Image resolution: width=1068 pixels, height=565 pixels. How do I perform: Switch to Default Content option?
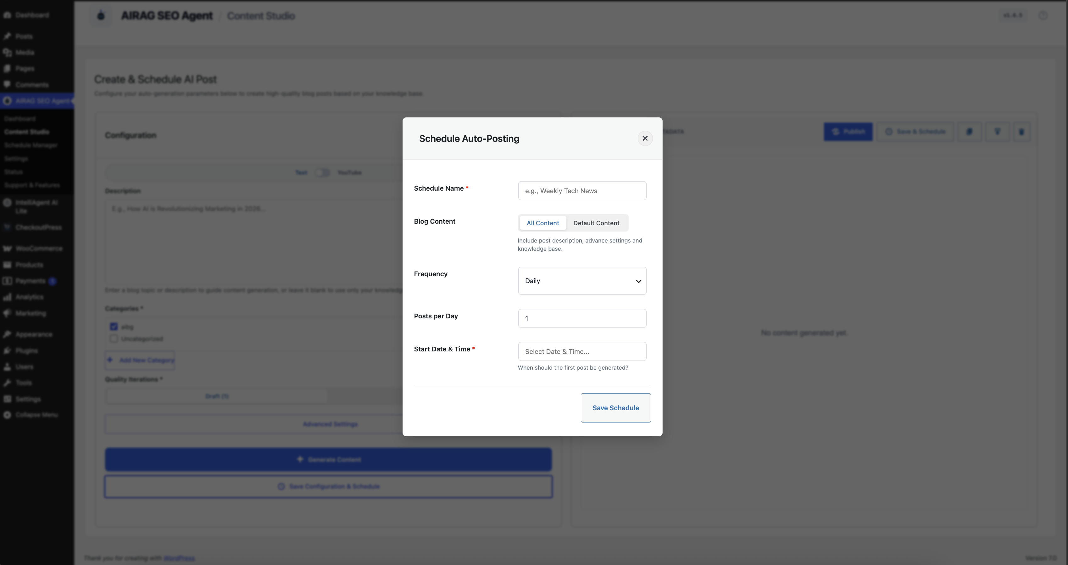click(596, 223)
